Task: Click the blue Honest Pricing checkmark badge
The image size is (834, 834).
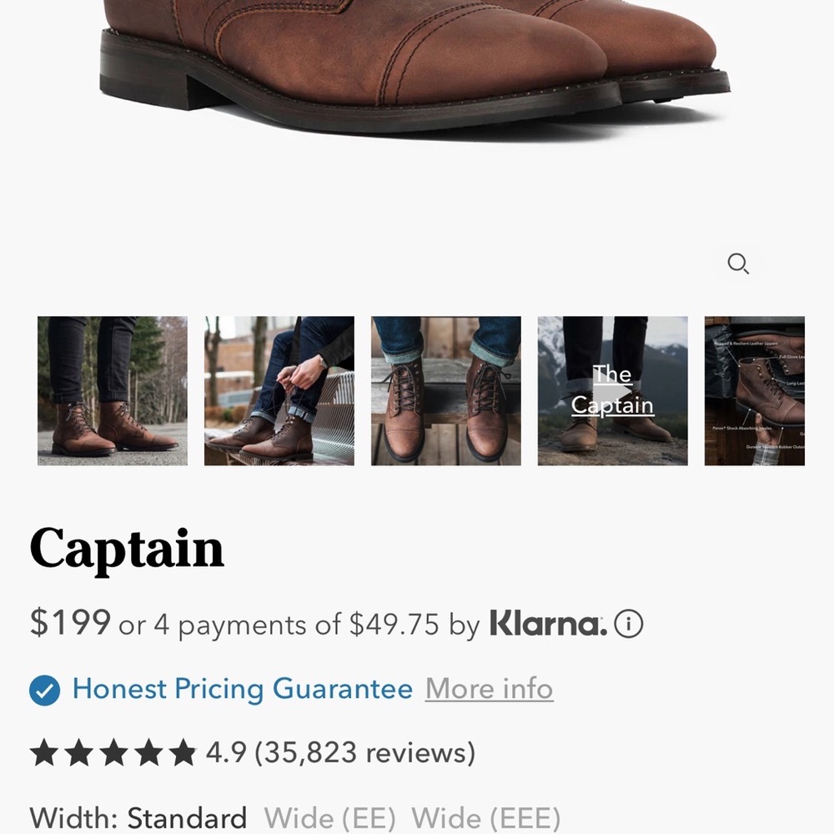Action: [43, 689]
